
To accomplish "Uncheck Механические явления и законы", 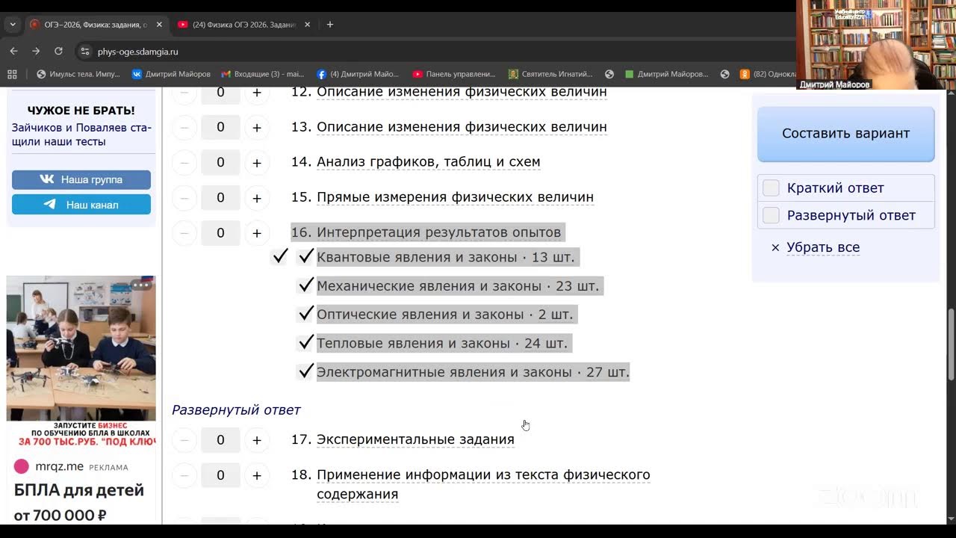I will pos(305,285).
